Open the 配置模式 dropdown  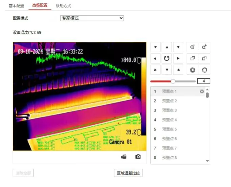[x=92, y=18]
